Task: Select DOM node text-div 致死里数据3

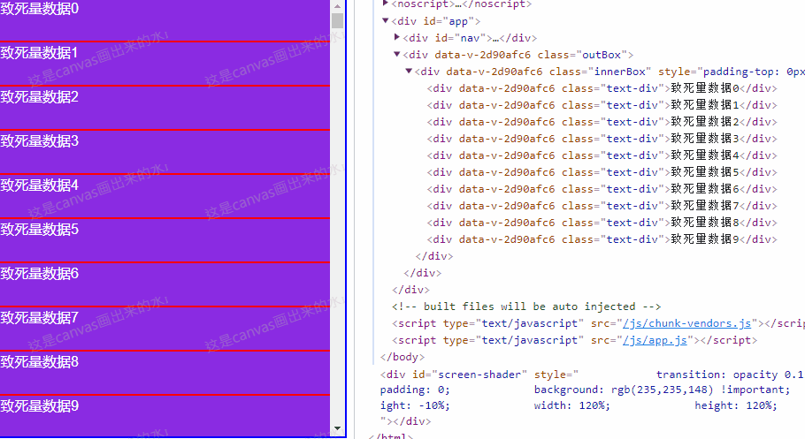Action: [602, 139]
